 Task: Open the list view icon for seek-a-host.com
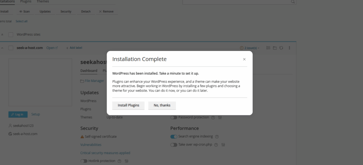pyautogui.click(x=268, y=48)
